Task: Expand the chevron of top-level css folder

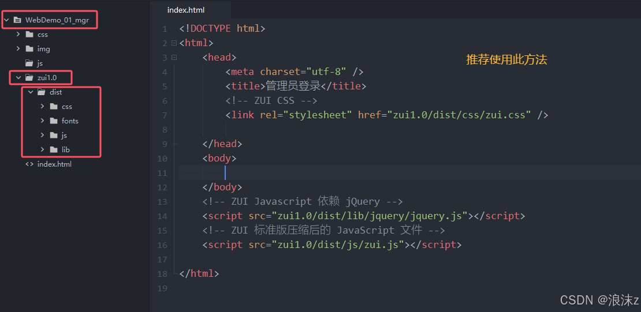Action: (18, 34)
